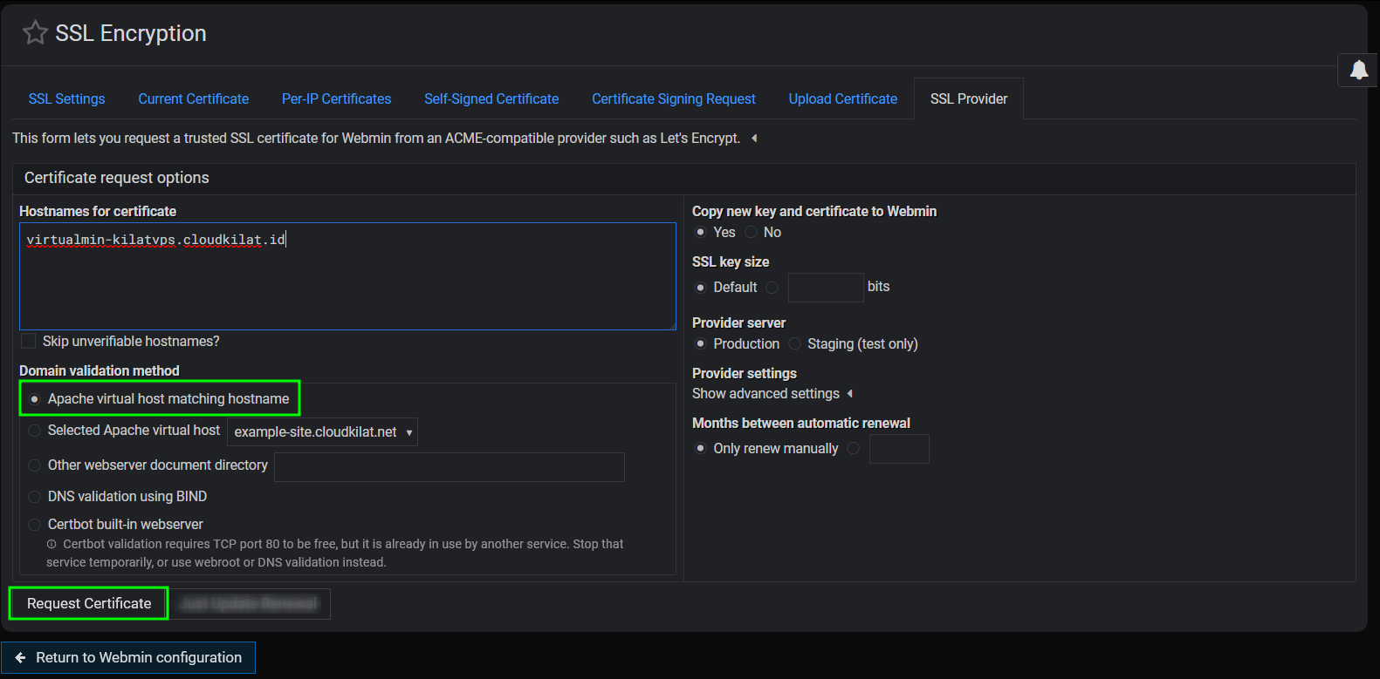The image size is (1380, 679).
Task: Choose Selected Apache virtual host radio button
Action: point(35,431)
